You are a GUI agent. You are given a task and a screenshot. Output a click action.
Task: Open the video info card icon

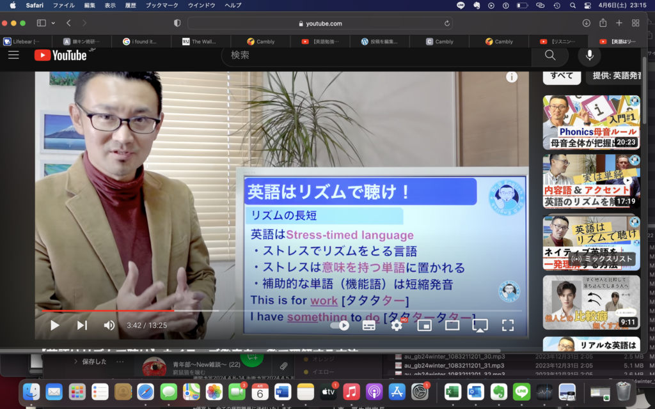click(512, 77)
